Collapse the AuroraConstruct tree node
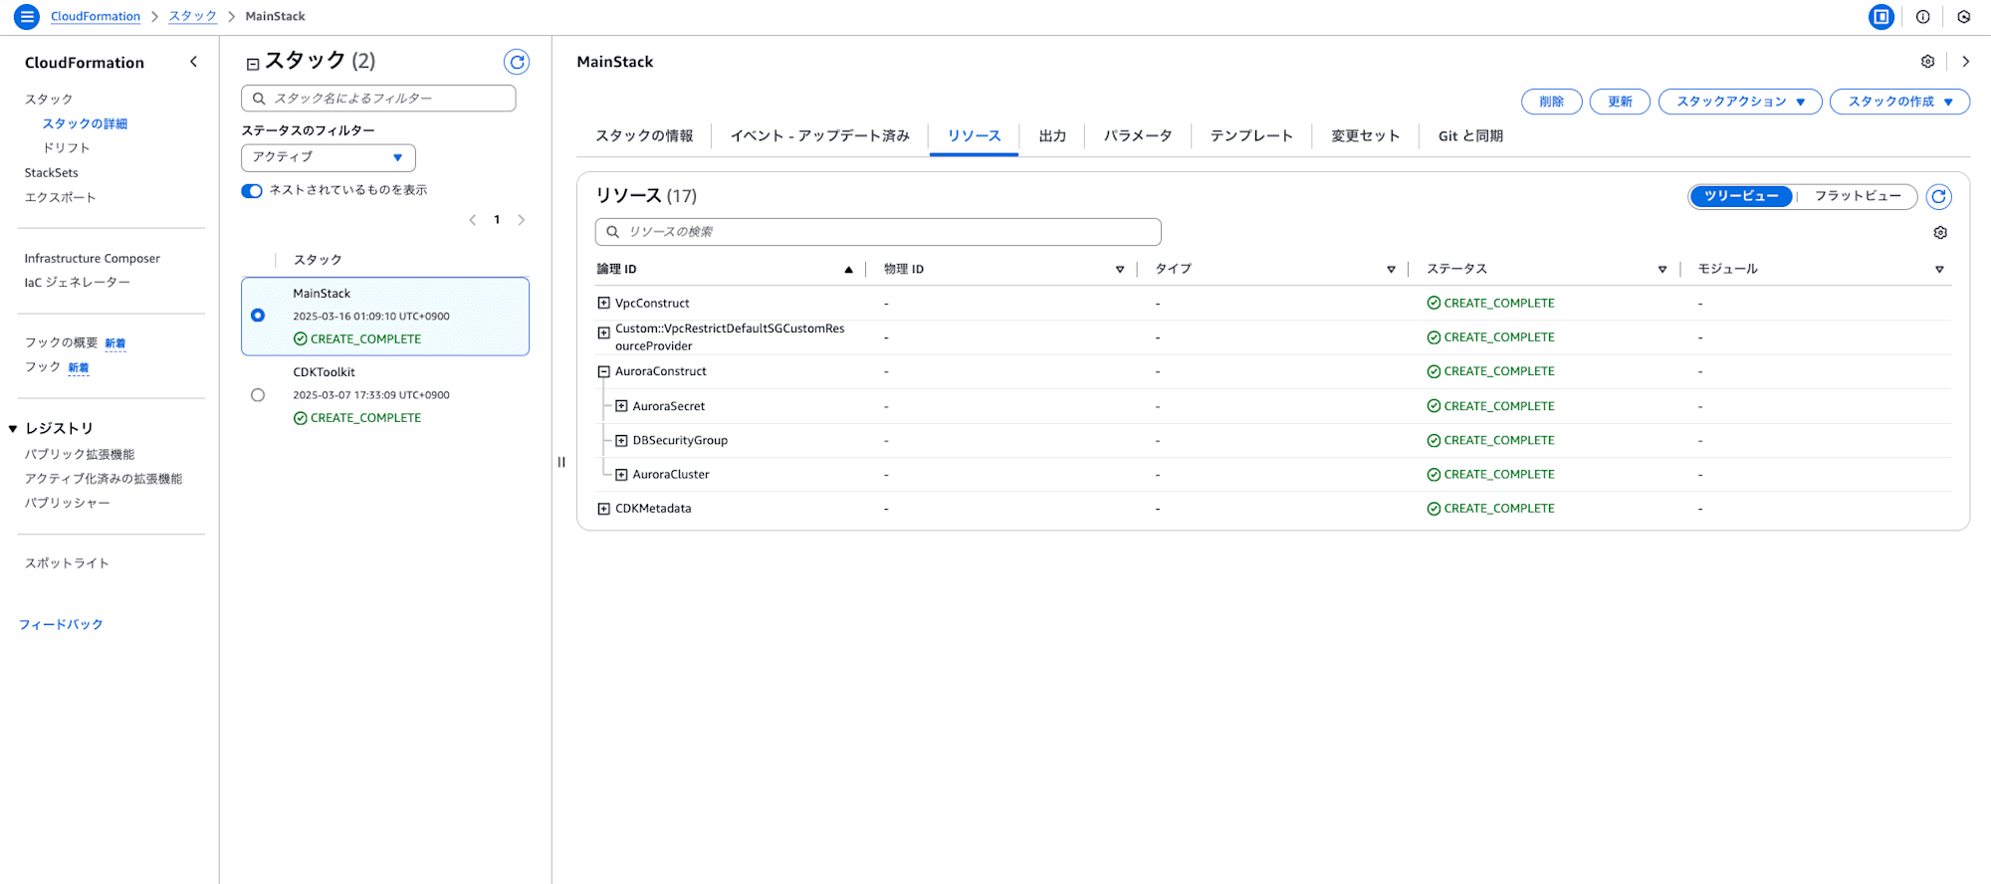 pyautogui.click(x=603, y=371)
